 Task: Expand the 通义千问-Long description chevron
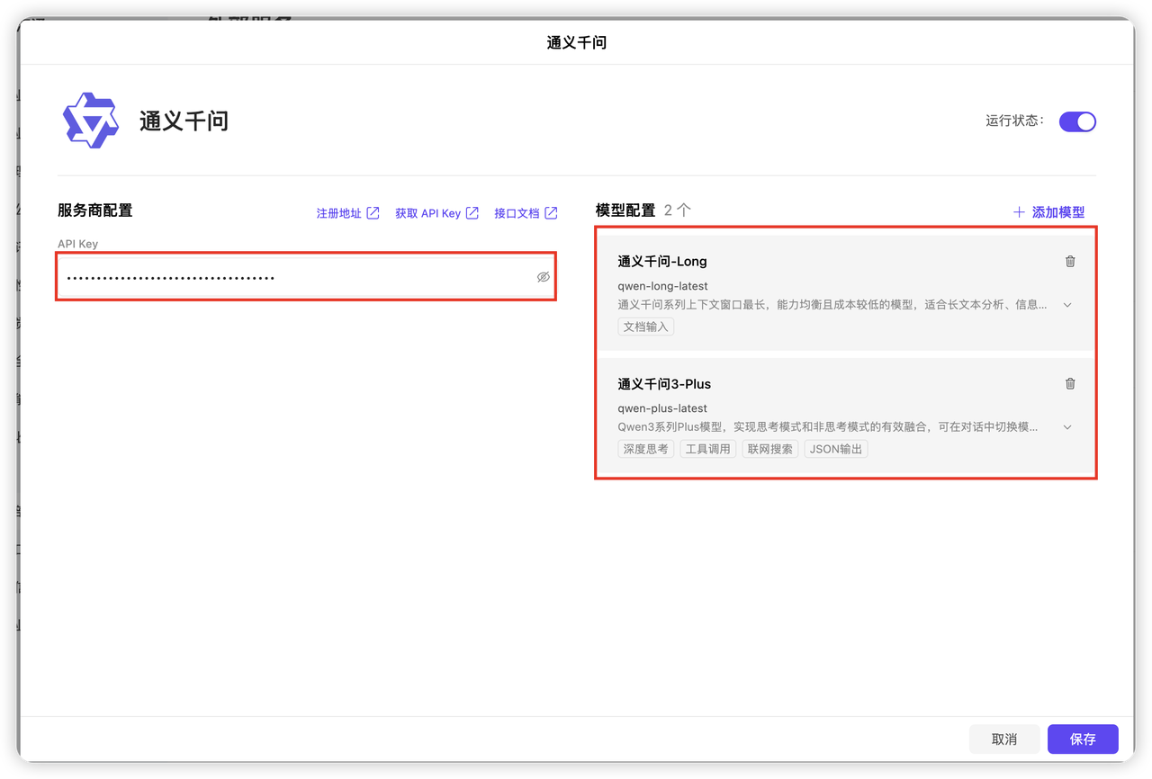coord(1067,305)
